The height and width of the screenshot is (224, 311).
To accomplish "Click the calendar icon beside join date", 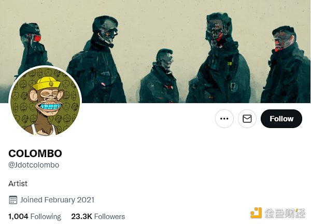I will coord(13,200).
